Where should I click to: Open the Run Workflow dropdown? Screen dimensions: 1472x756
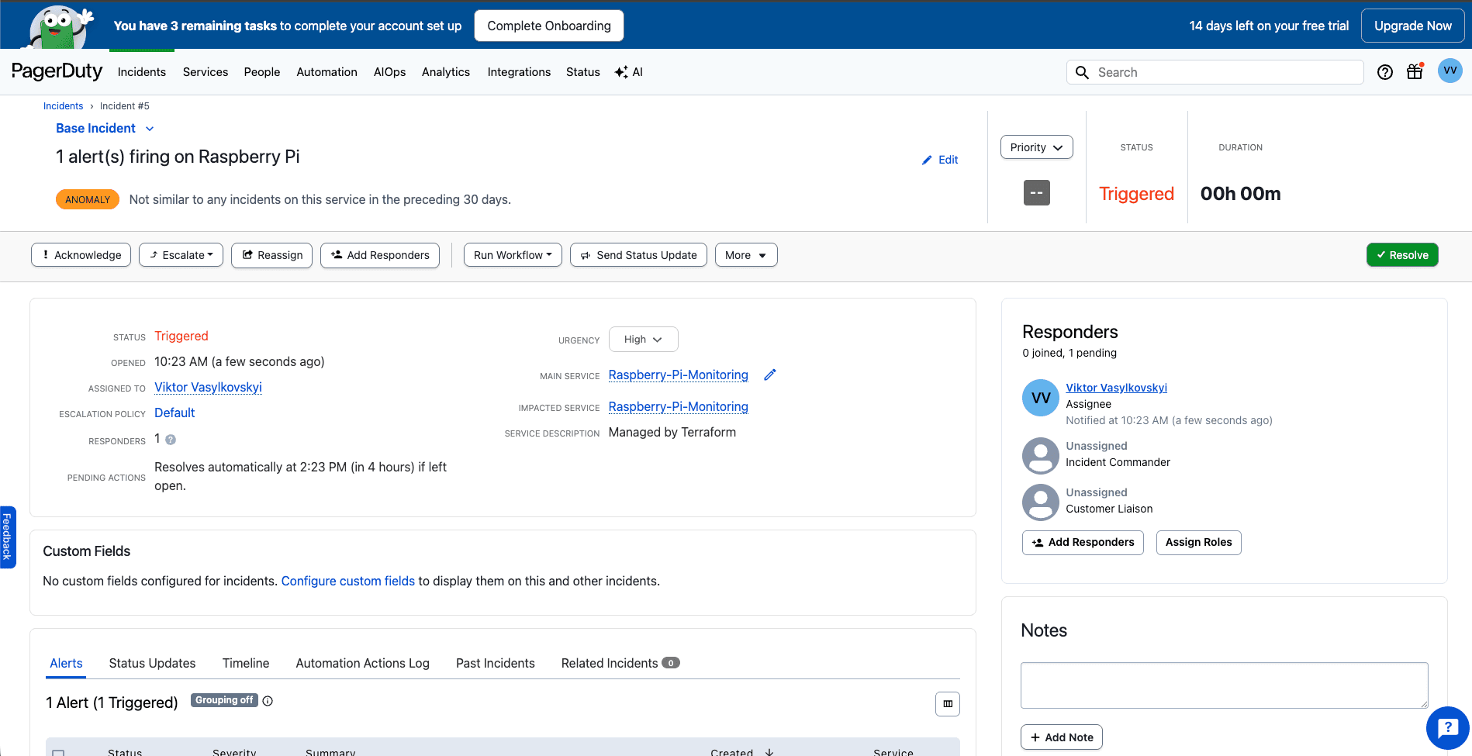coord(513,255)
